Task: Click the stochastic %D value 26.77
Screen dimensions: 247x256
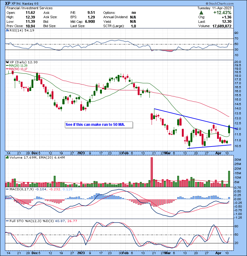Action: (x=72, y=221)
